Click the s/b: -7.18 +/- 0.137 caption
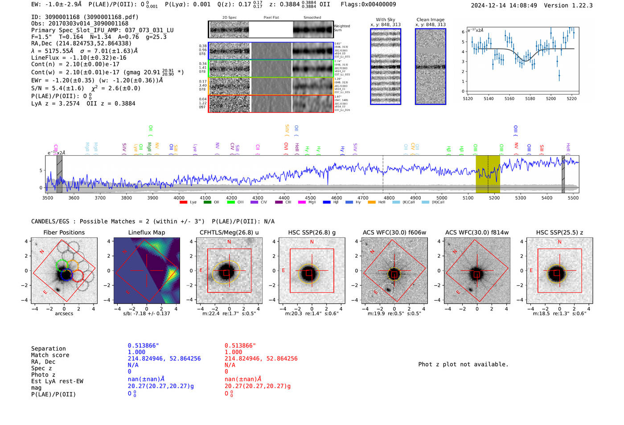 click(x=147, y=314)
